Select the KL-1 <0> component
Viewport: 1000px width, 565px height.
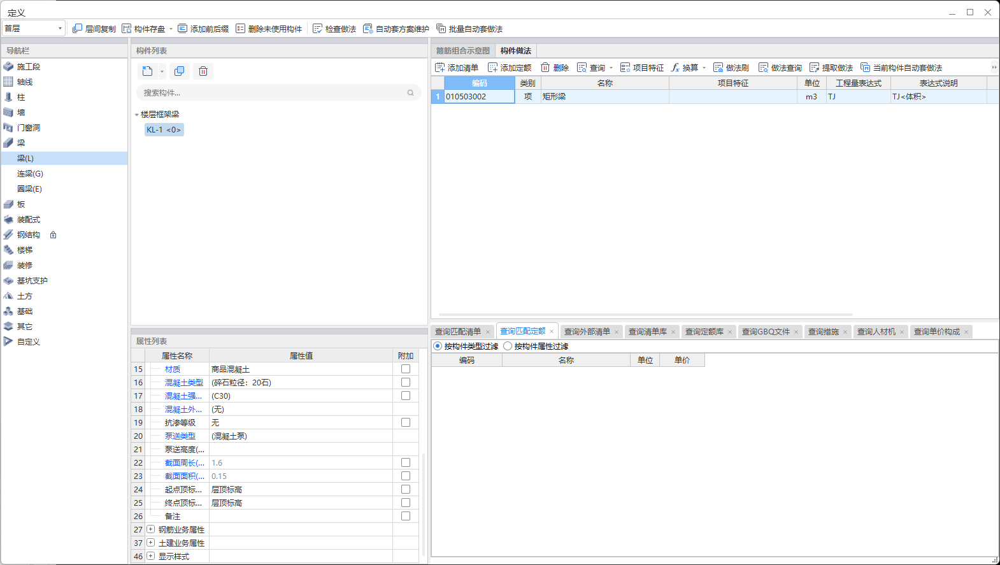(164, 129)
